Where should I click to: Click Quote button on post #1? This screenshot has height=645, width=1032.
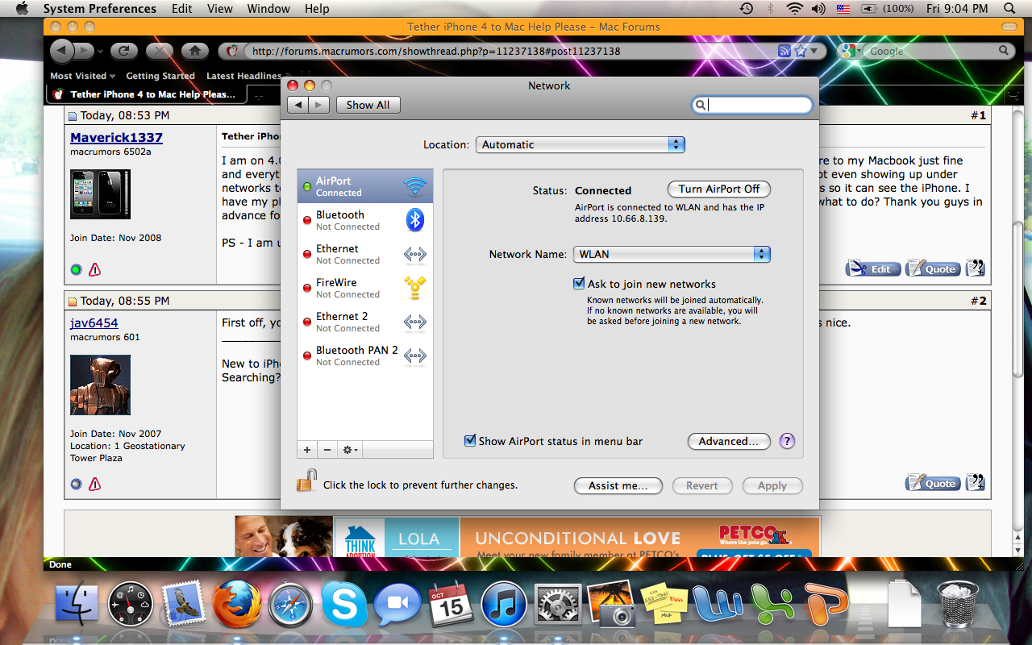point(933,268)
